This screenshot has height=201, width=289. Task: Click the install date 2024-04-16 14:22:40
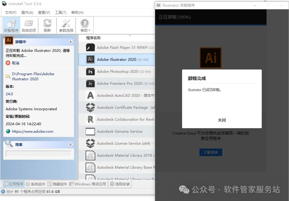coord(23,124)
